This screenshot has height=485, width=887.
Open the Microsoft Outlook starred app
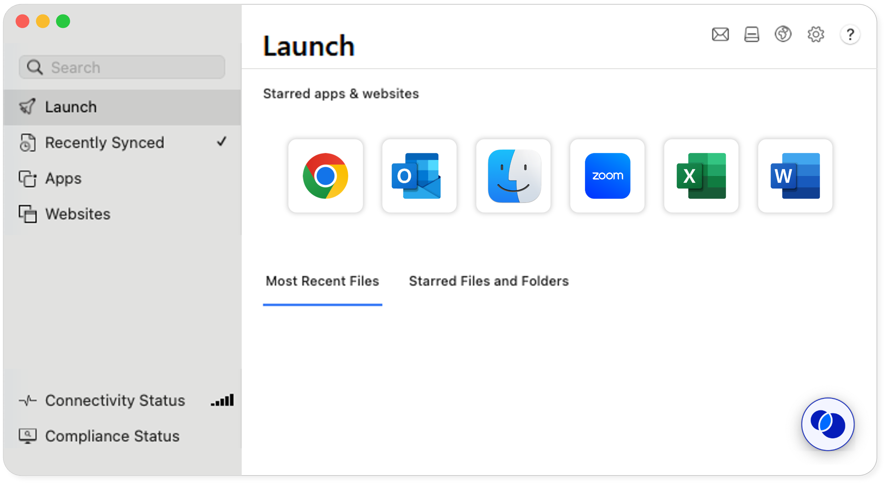[419, 176]
